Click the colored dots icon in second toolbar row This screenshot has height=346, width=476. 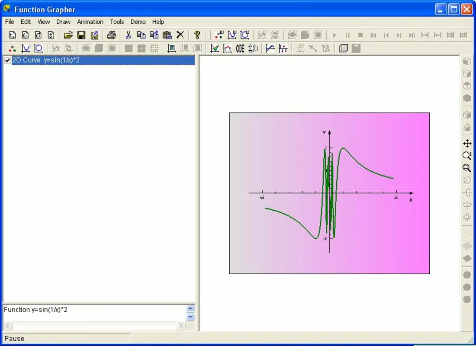click(13, 48)
